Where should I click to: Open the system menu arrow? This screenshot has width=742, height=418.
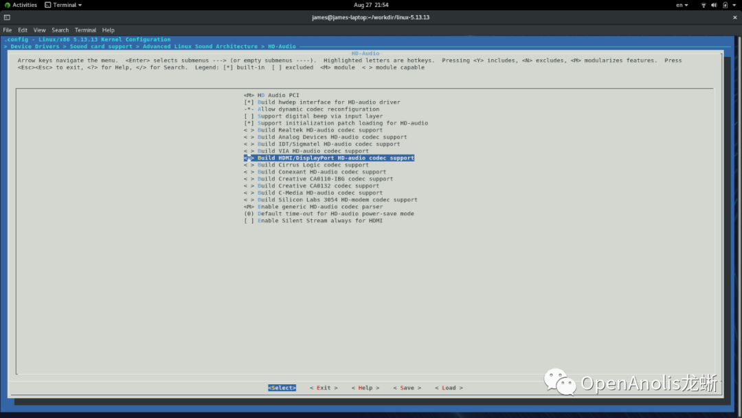coord(734,5)
